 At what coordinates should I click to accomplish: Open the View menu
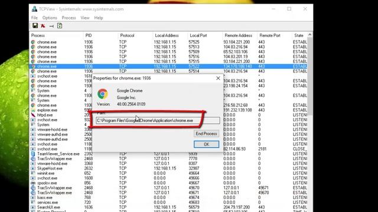(85, 18)
